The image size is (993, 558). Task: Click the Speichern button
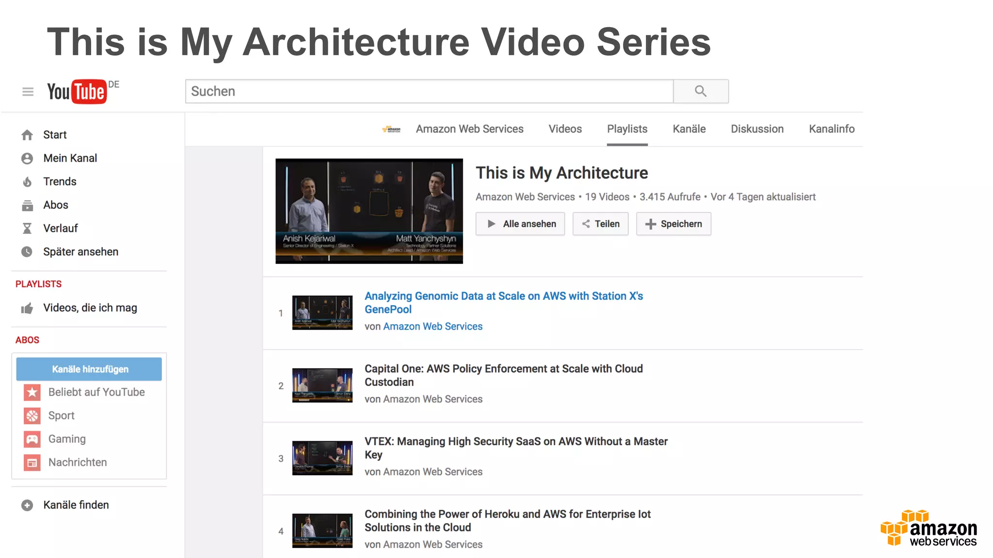[x=673, y=224]
